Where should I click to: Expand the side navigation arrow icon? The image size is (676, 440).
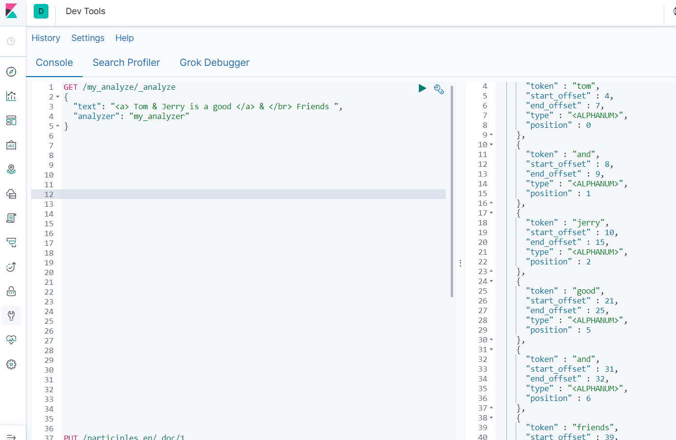pyautogui.click(x=11, y=437)
